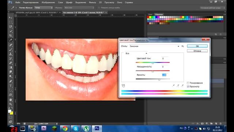Select the Magic Wand tool
Image resolution: width=234 pixels, height=132 pixels.
(11, 31)
